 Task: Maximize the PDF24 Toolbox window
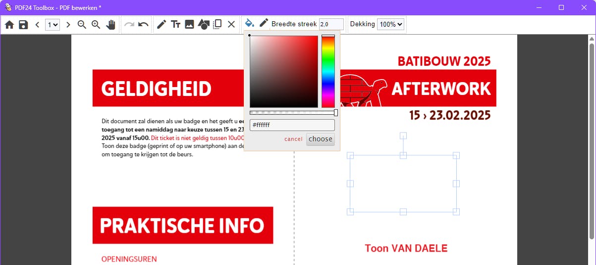click(x=561, y=7)
